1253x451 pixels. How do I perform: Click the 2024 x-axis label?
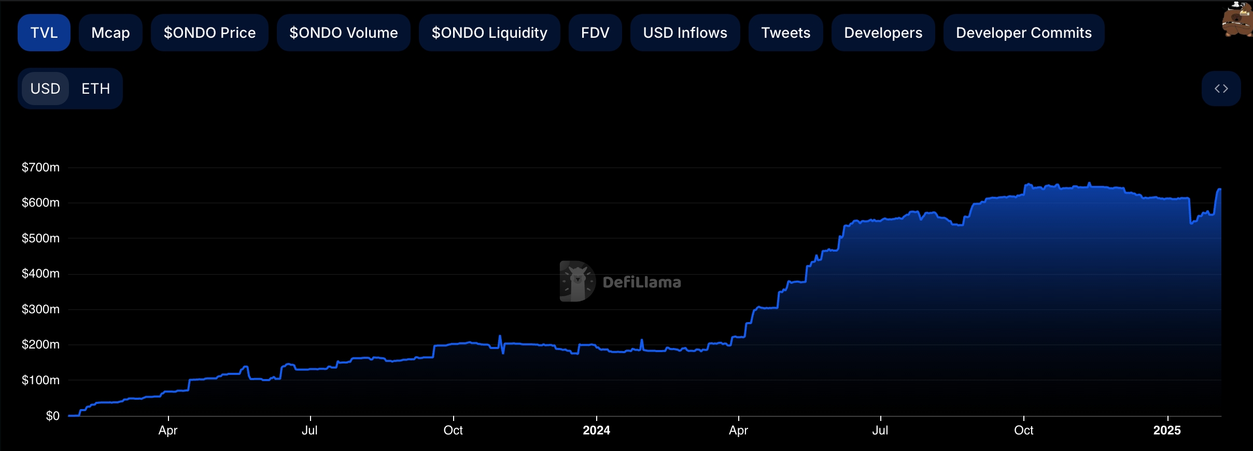click(596, 430)
